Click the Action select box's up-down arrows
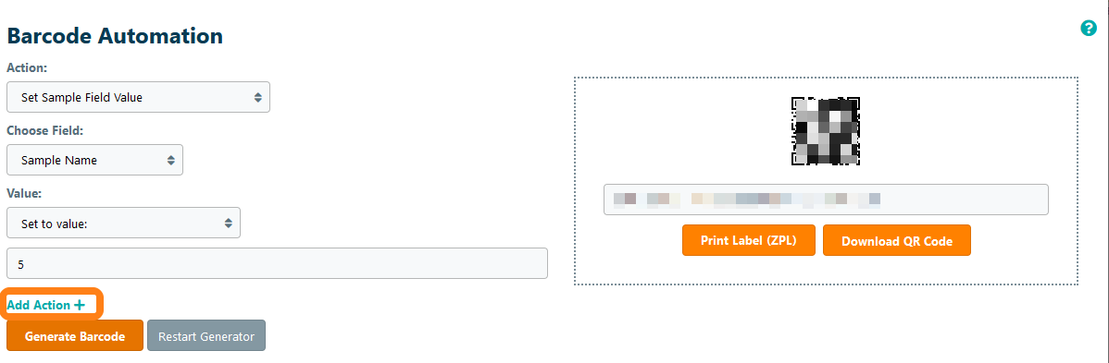 tap(258, 98)
